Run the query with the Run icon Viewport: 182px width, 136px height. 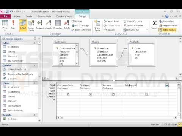pos(13,25)
